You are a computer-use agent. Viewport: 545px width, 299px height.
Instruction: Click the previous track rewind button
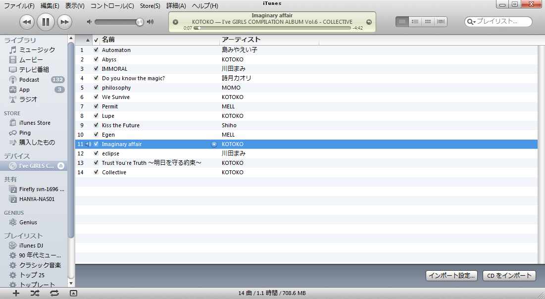pos(26,22)
